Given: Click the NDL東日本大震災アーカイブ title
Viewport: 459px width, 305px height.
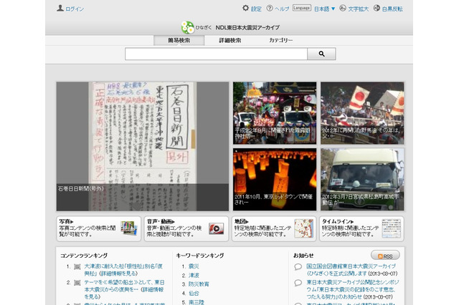Looking at the screenshot, I should pos(247,27).
